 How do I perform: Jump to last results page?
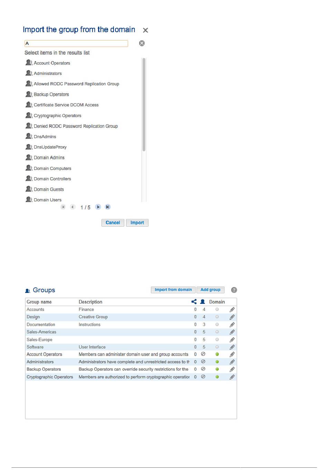(108, 207)
